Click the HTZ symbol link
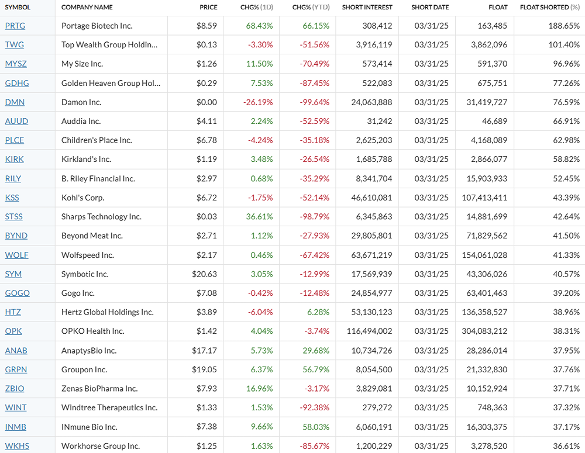This screenshot has width=585, height=453. [x=13, y=312]
